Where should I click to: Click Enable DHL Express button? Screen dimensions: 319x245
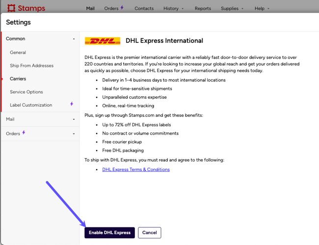(x=109, y=233)
